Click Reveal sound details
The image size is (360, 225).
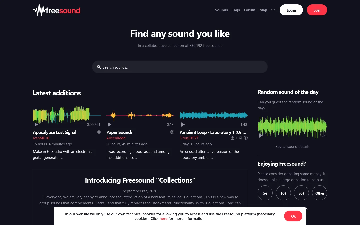coord(292,147)
